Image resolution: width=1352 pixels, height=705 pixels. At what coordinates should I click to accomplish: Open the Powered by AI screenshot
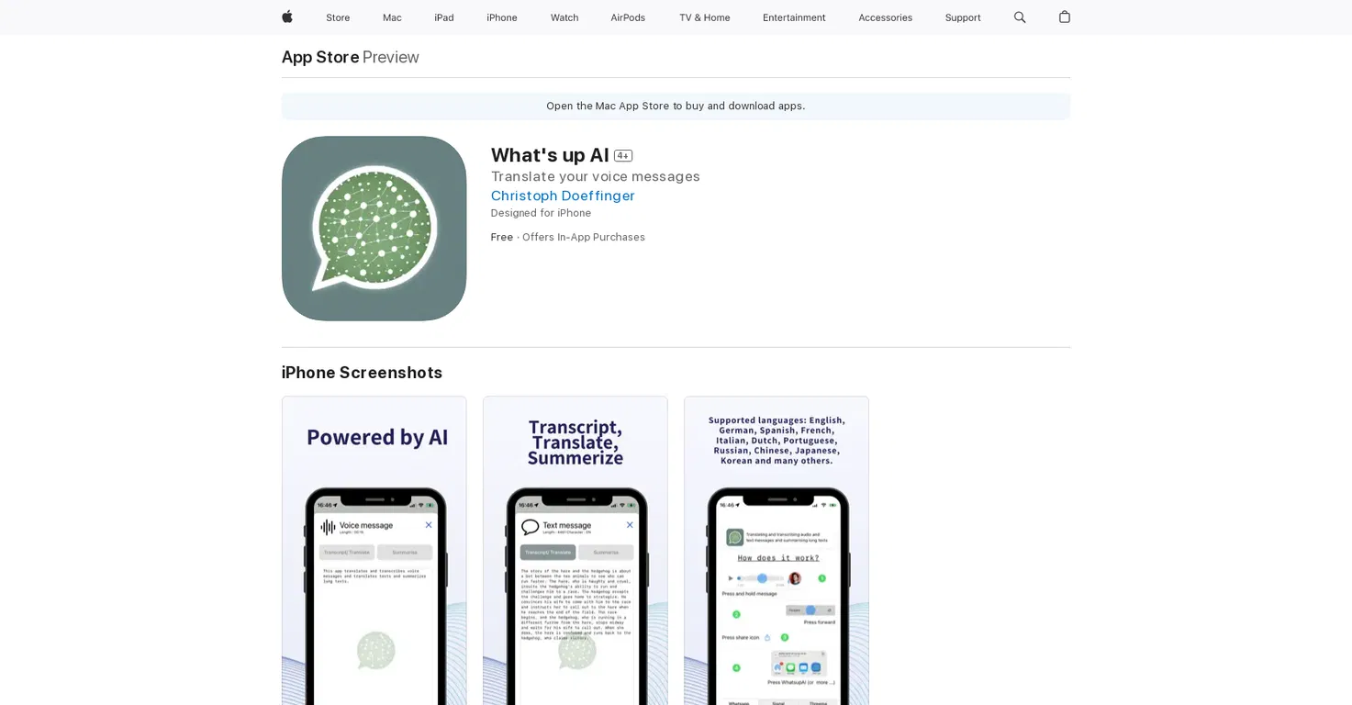[x=374, y=551]
